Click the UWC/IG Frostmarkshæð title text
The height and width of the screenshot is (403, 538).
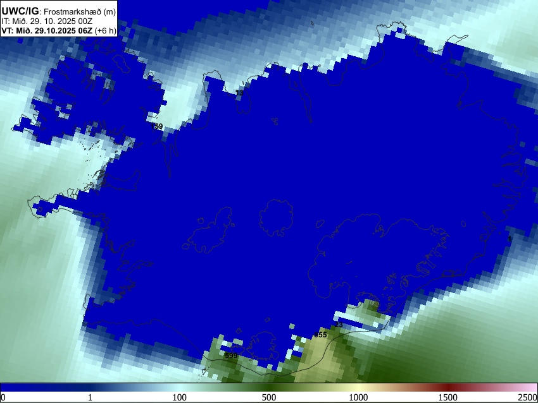tap(59, 11)
